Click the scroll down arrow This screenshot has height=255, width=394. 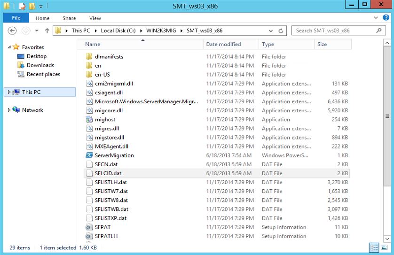pyautogui.click(x=387, y=239)
